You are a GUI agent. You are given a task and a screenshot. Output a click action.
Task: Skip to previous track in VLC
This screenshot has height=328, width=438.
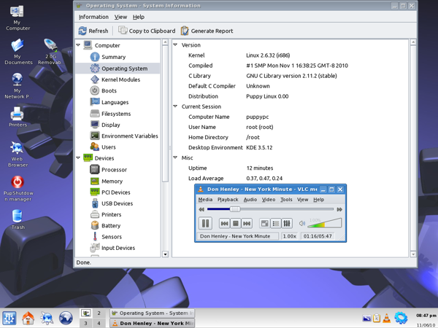pos(224,223)
